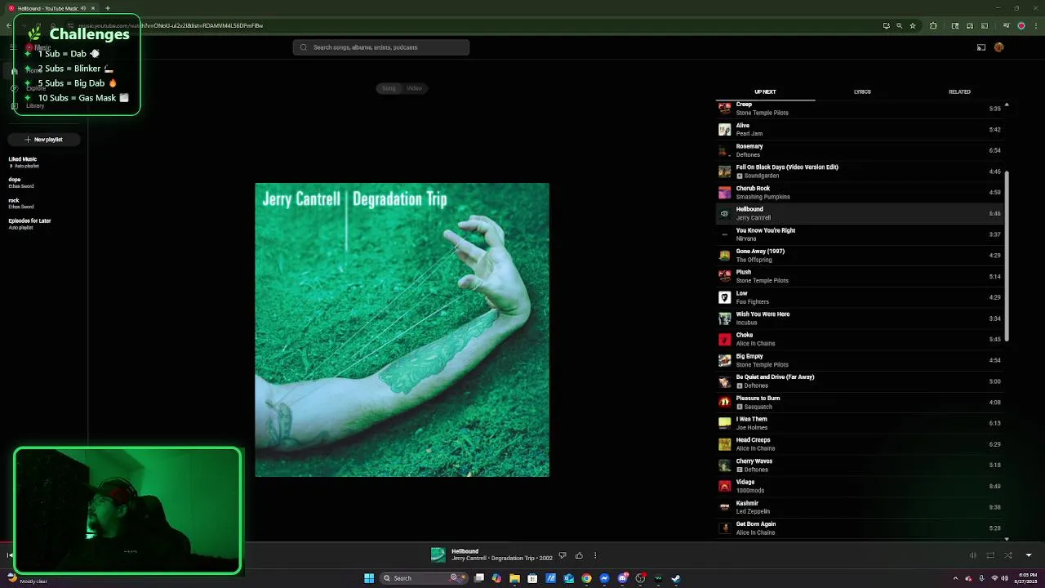This screenshot has width=1045, height=588.
Task: Open Google Chrome from taskbar
Action: (586, 578)
